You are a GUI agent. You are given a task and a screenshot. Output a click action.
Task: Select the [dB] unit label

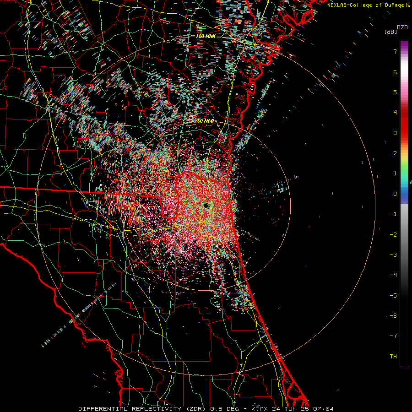390,32
